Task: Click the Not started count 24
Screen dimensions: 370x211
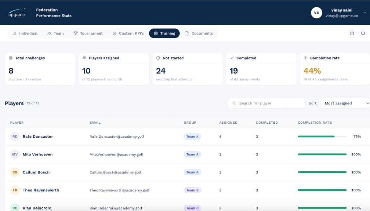Action: pos(161,71)
